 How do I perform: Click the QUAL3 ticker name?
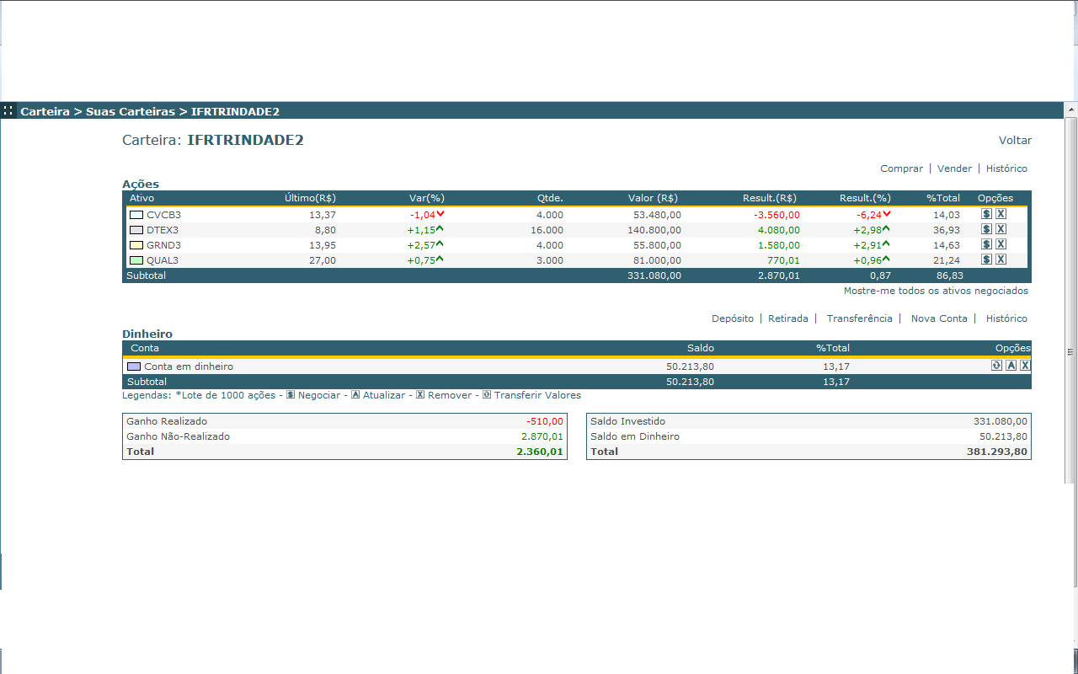tap(163, 260)
